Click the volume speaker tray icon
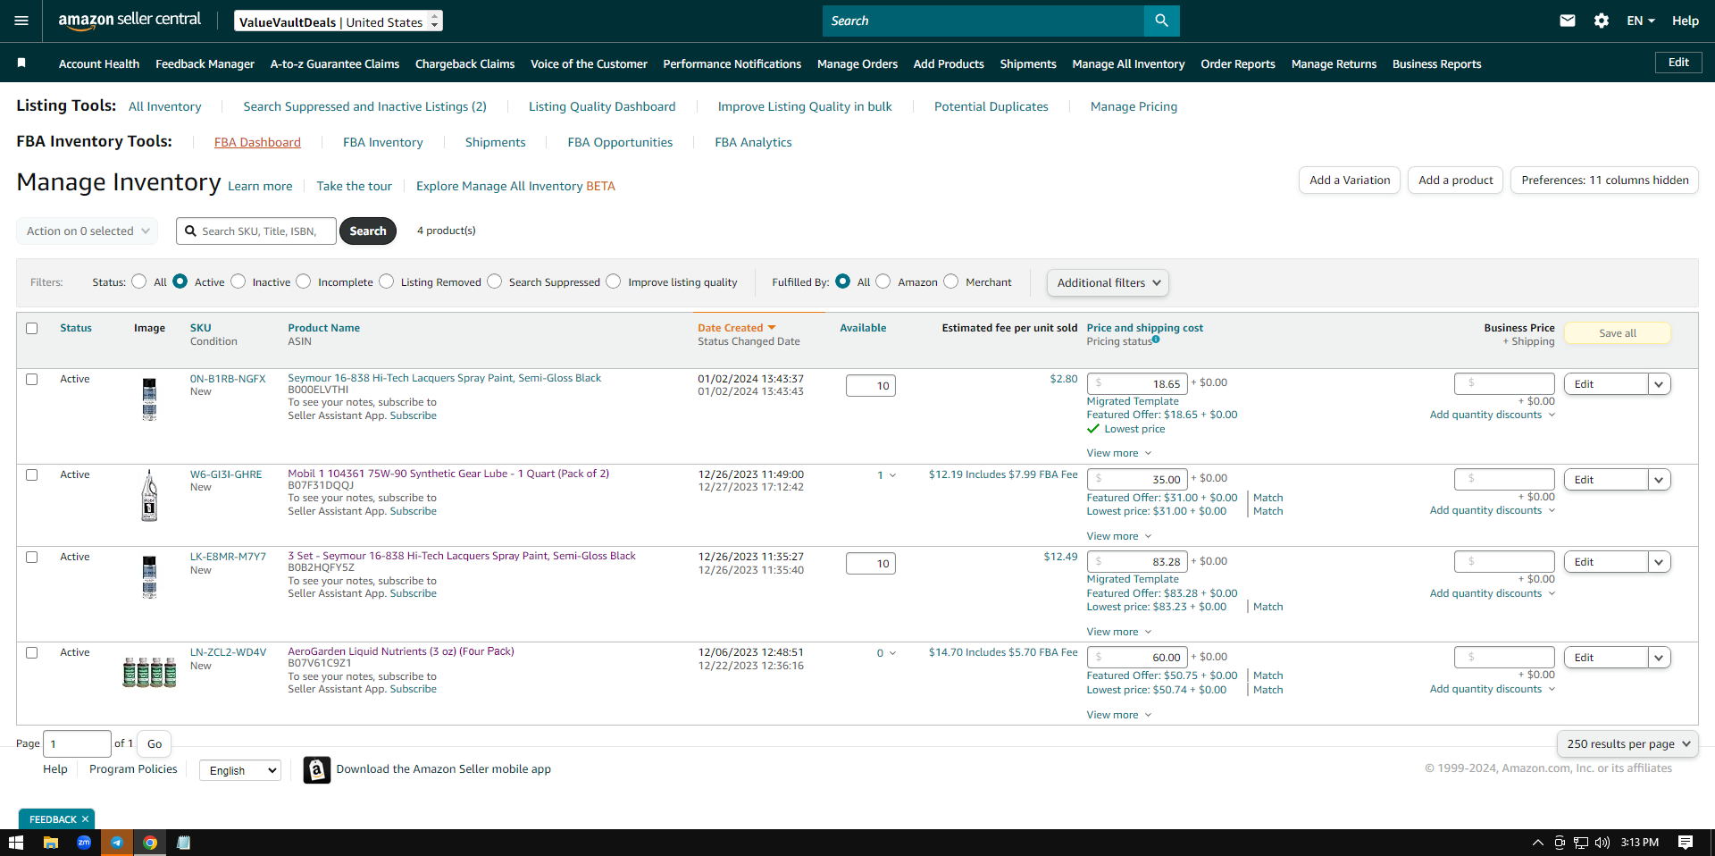The image size is (1715, 856). 1602,843
